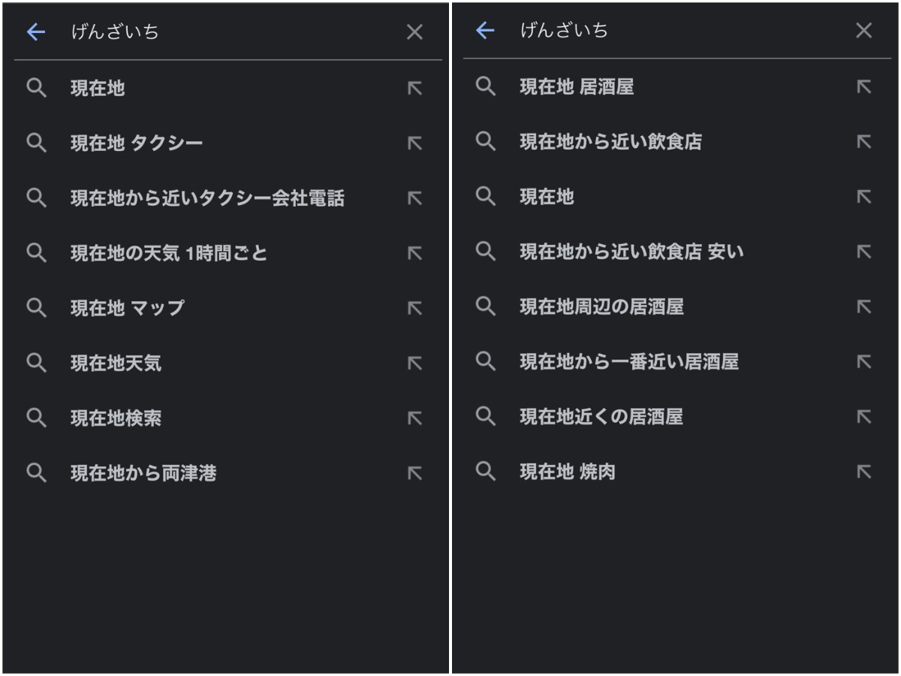
Task: Click the magnifier icon beside 現在地から一番近い居酒屋
Action: [486, 361]
